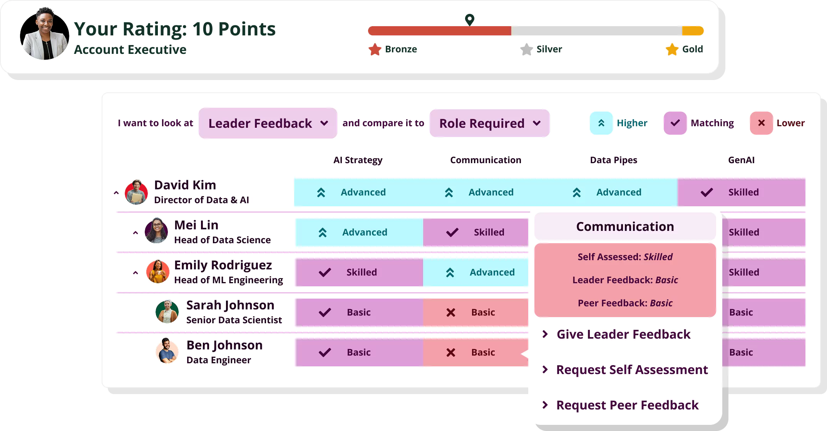The image size is (827, 431).
Task: Select Request Self Assessment option
Action: 632,370
